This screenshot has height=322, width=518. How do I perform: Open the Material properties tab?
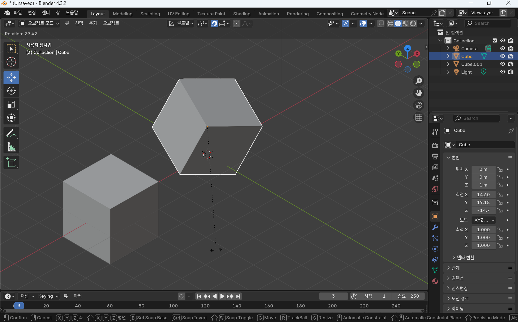pos(435,281)
